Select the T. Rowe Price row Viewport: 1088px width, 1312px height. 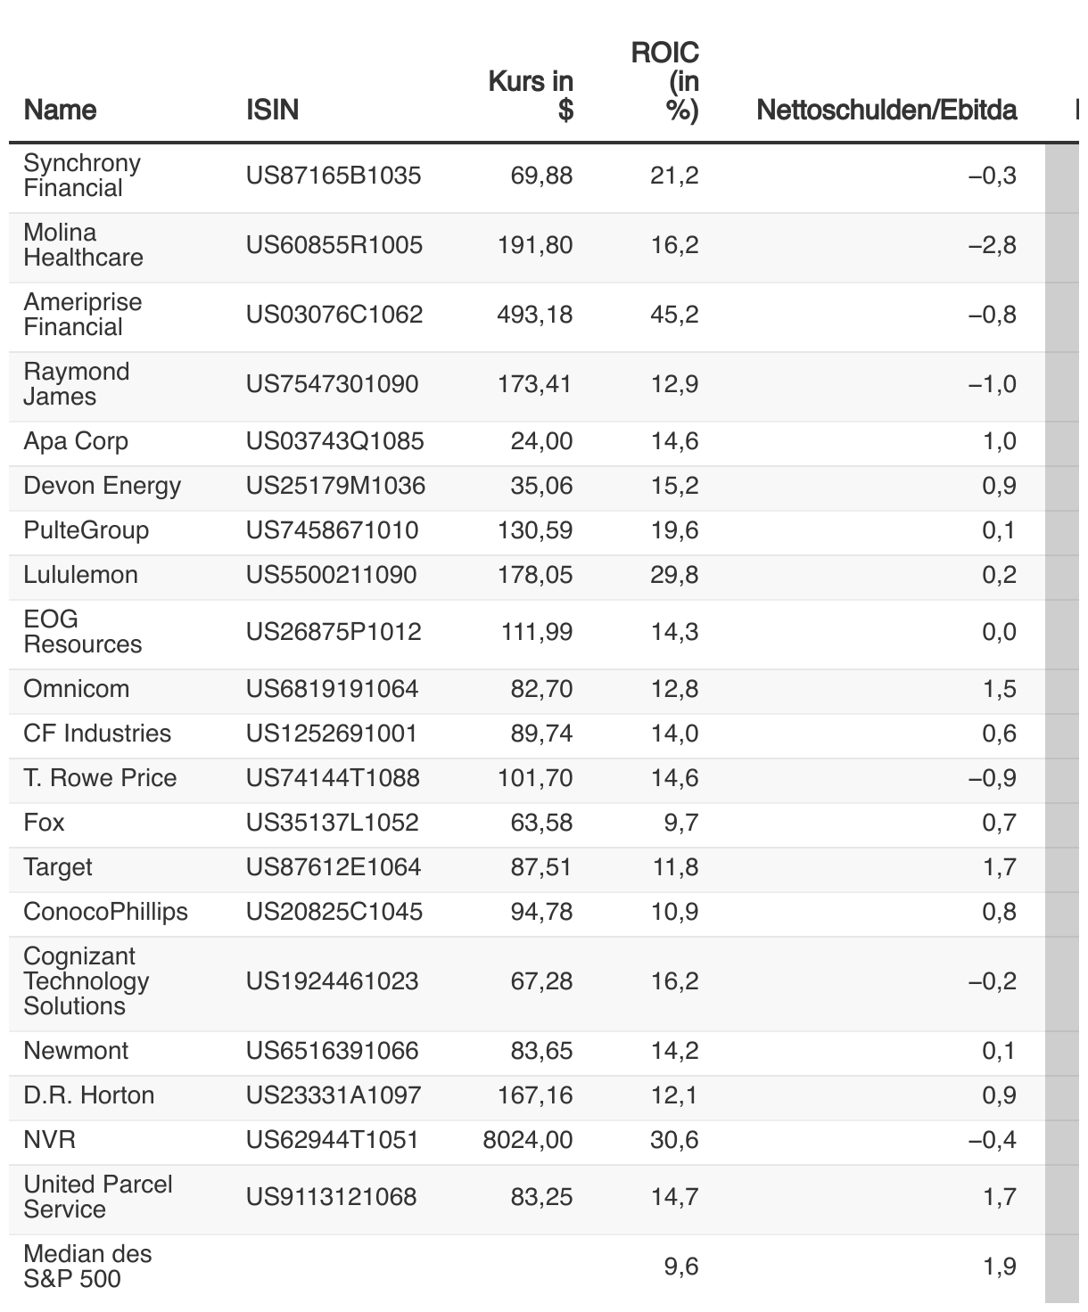(526, 779)
